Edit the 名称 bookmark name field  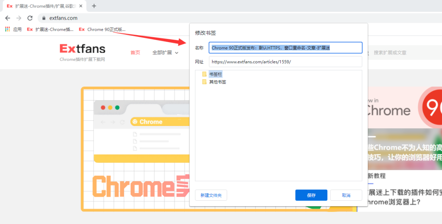(286, 48)
